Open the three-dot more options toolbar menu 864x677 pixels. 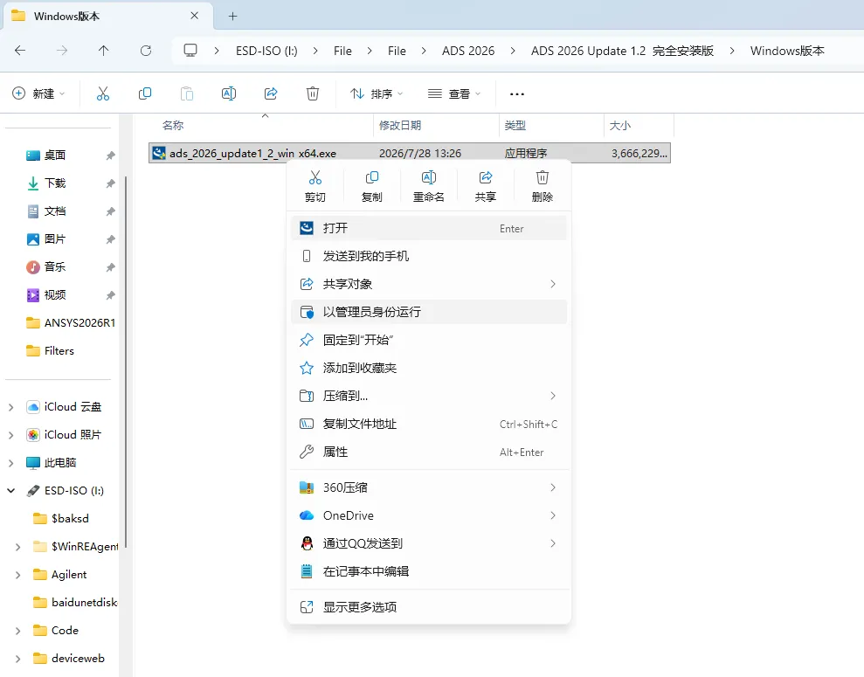[x=517, y=94]
